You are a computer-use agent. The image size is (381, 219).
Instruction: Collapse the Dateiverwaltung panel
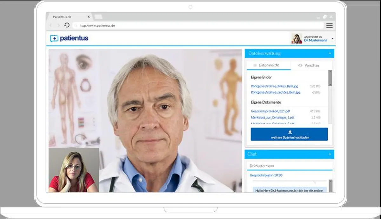point(330,53)
